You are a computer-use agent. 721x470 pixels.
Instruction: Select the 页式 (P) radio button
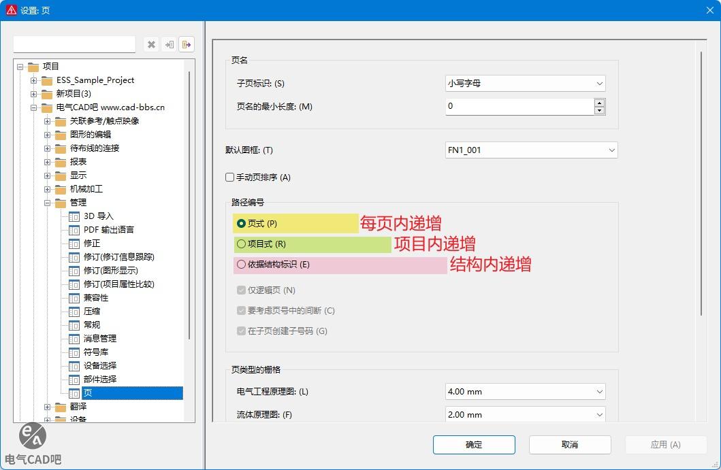point(241,224)
